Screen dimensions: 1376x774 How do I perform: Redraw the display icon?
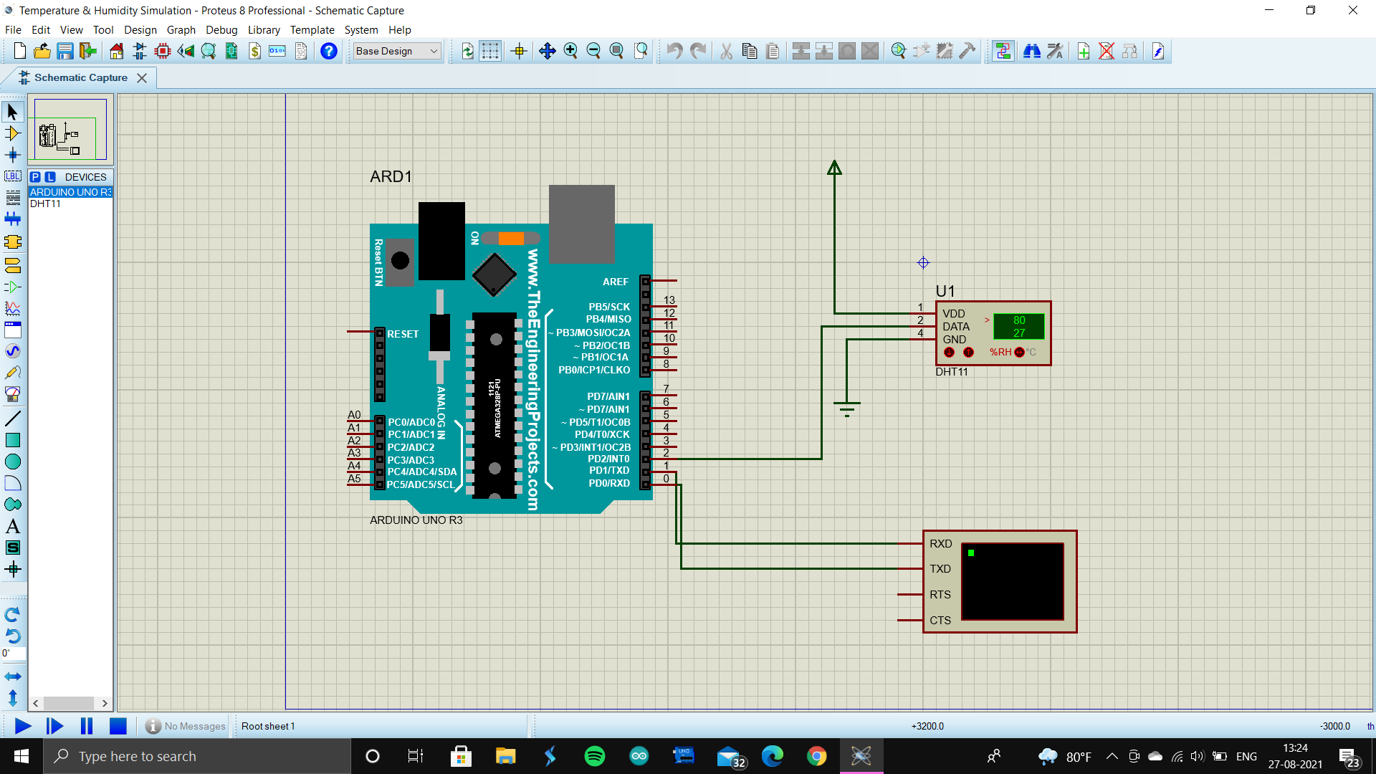click(x=467, y=51)
